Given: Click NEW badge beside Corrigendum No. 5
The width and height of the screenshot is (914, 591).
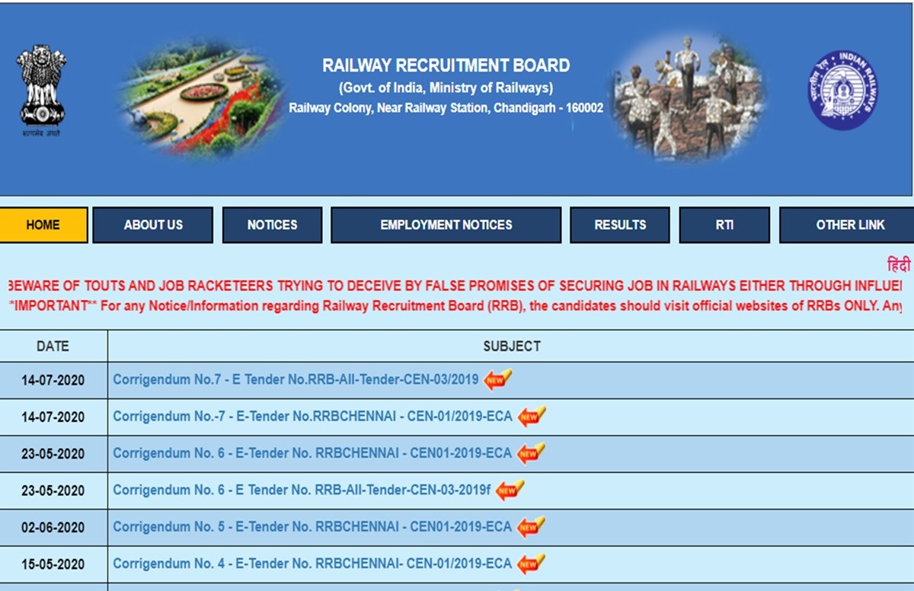Looking at the screenshot, I should coord(532,527).
